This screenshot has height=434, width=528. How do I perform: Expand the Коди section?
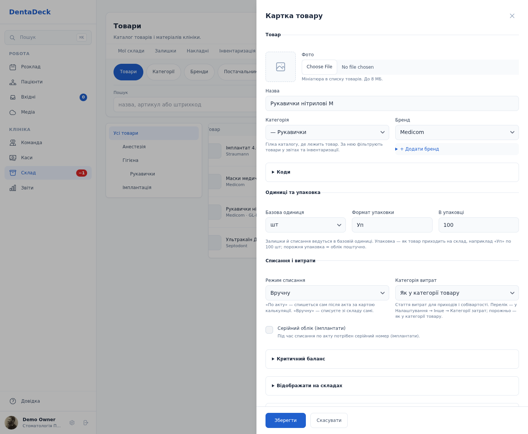tap(392, 172)
